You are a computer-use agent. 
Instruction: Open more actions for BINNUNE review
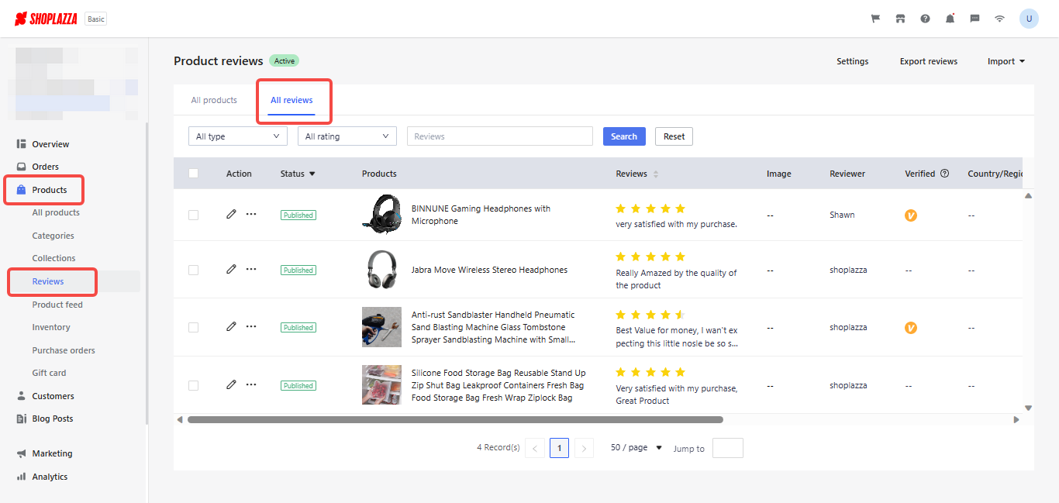[251, 215]
